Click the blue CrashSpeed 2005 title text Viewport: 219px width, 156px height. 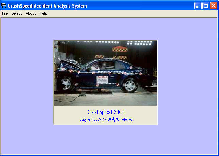pos(106,112)
